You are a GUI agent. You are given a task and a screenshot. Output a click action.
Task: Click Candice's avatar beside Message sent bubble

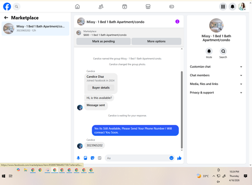[80, 108]
